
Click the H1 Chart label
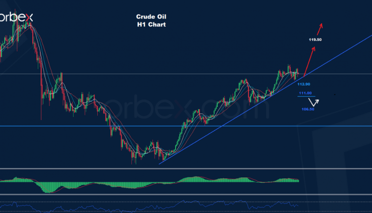point(151,25)
